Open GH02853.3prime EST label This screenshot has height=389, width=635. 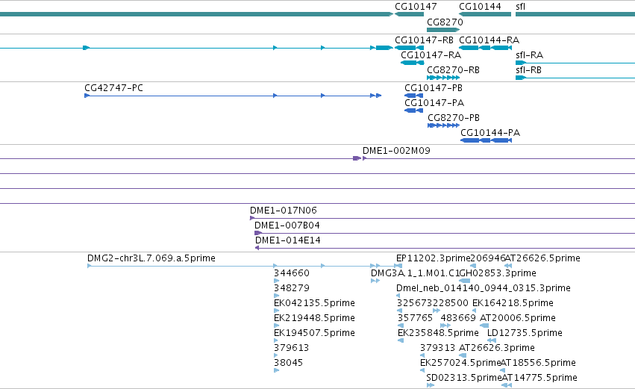497,273
